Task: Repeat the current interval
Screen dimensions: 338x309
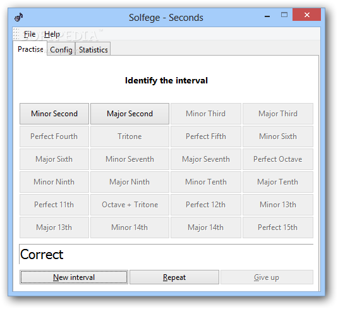Action: [174, 277]
